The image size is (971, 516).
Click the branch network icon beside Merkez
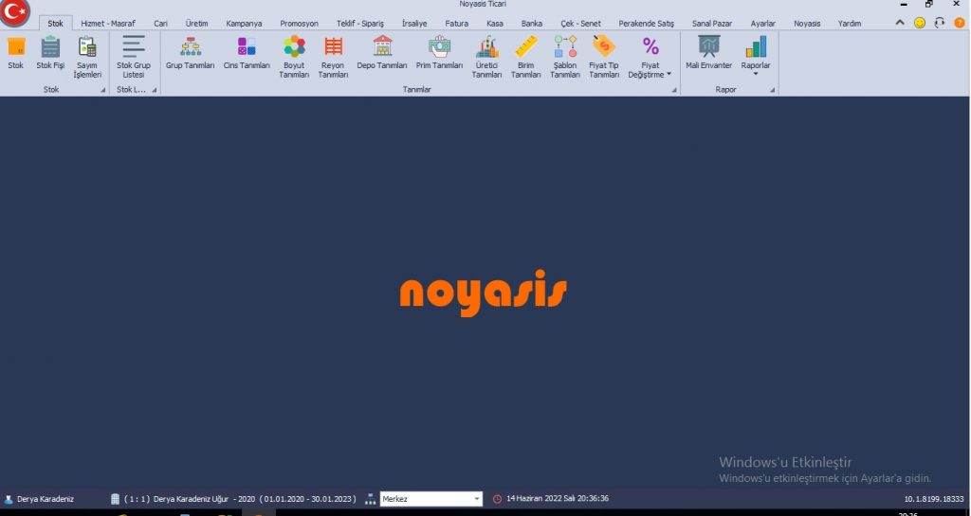point(371,499)
